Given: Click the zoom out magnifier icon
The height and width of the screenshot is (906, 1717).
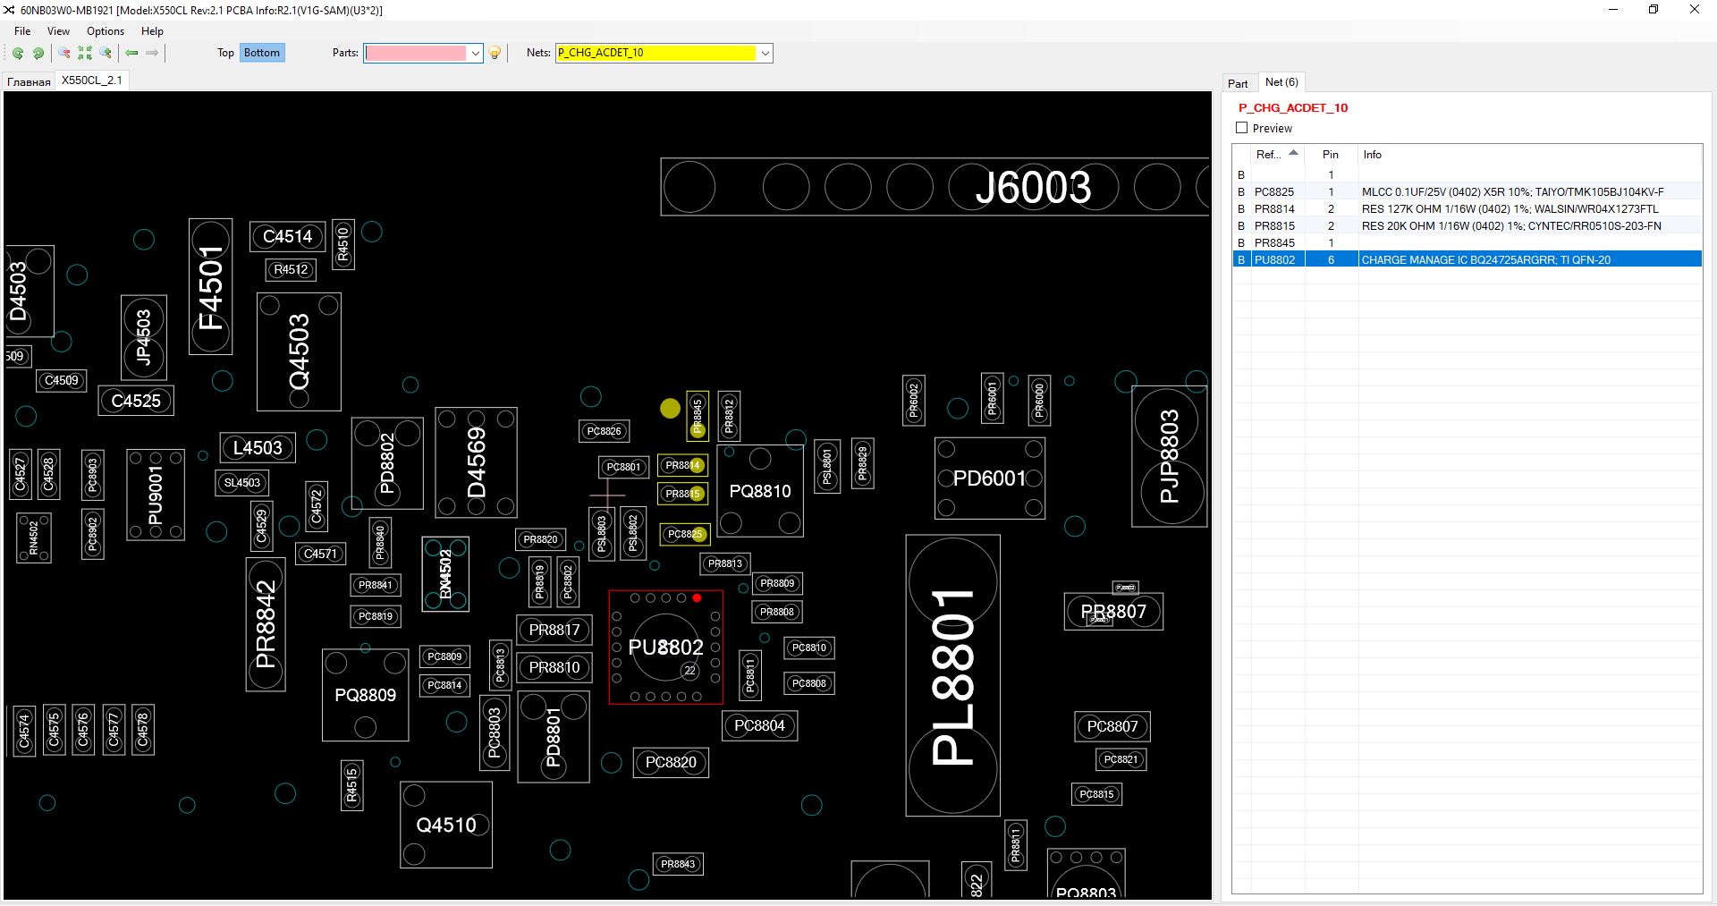Looking at the screenshot, I should pyautogui.click(x=64, y=54).
